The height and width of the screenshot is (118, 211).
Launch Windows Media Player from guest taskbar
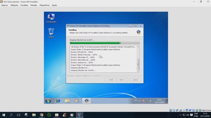pyautogui.click(x=76, y=101)
